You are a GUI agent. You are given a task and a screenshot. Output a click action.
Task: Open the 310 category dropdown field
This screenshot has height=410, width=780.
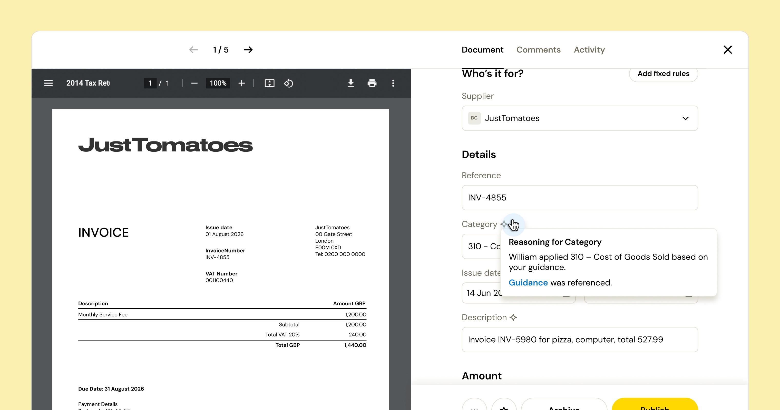pos(481,247)
